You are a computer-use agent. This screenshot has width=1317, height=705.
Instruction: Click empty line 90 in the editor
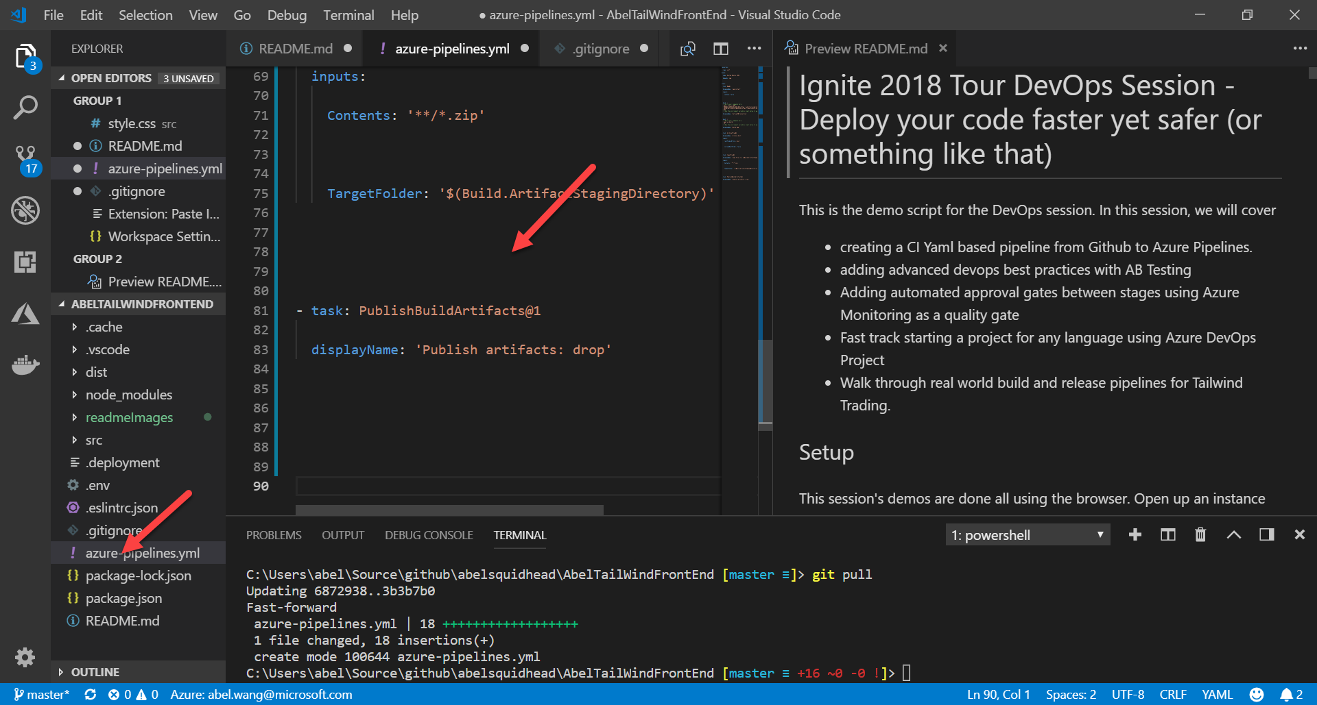pyautogui.click(x=508, y=486)
